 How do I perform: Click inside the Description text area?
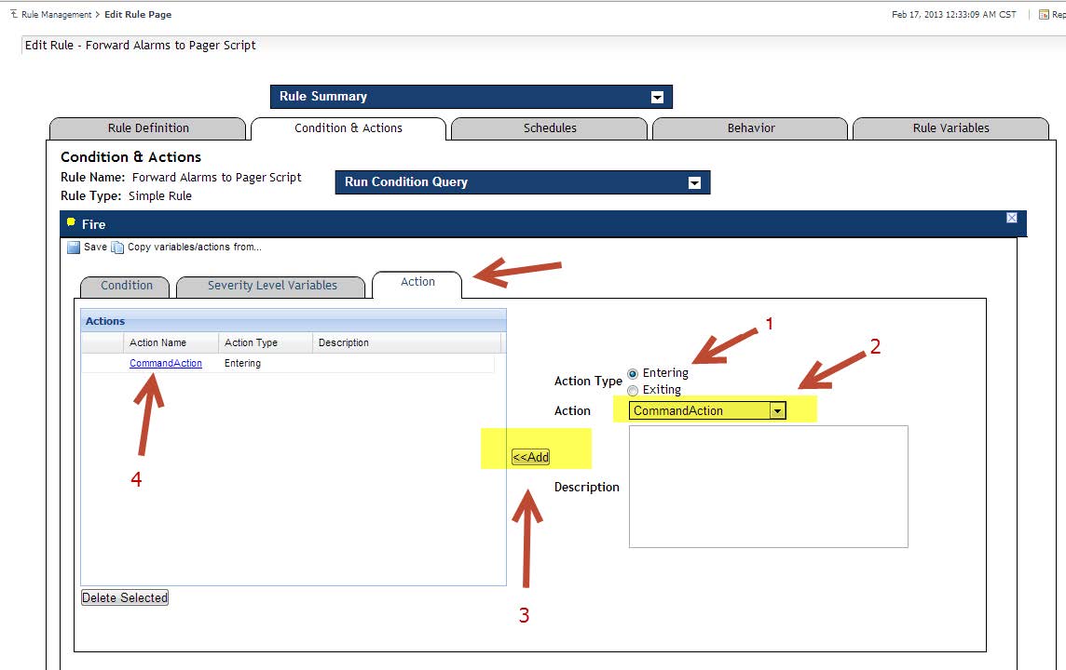(x=768, y=487)
